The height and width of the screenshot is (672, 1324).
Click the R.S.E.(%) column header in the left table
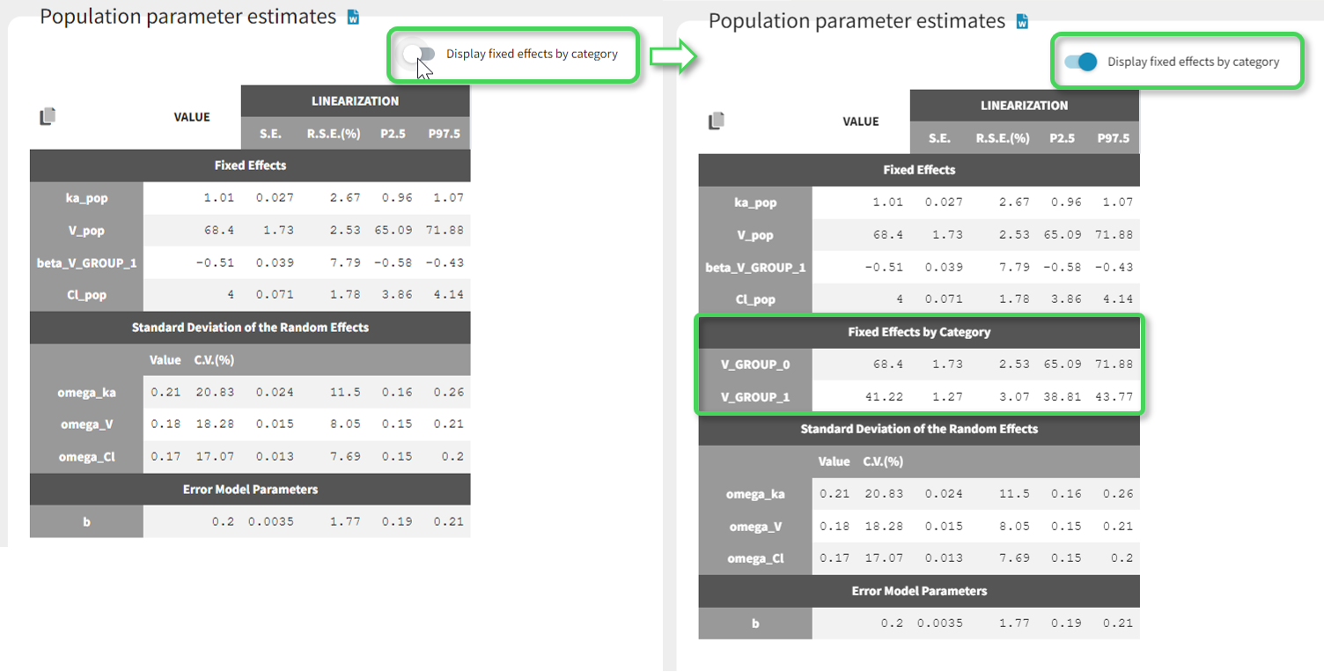[x=332, y=134]
